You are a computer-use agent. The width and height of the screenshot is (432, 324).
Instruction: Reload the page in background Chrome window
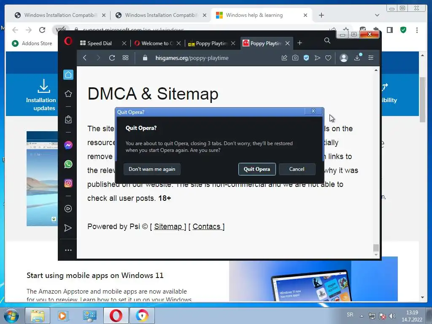42,30
